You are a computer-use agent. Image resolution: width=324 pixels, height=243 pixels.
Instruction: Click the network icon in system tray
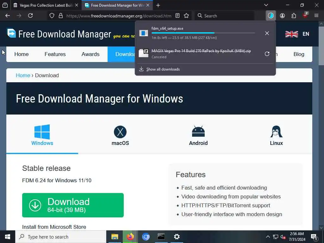click(x=276, y=237)
